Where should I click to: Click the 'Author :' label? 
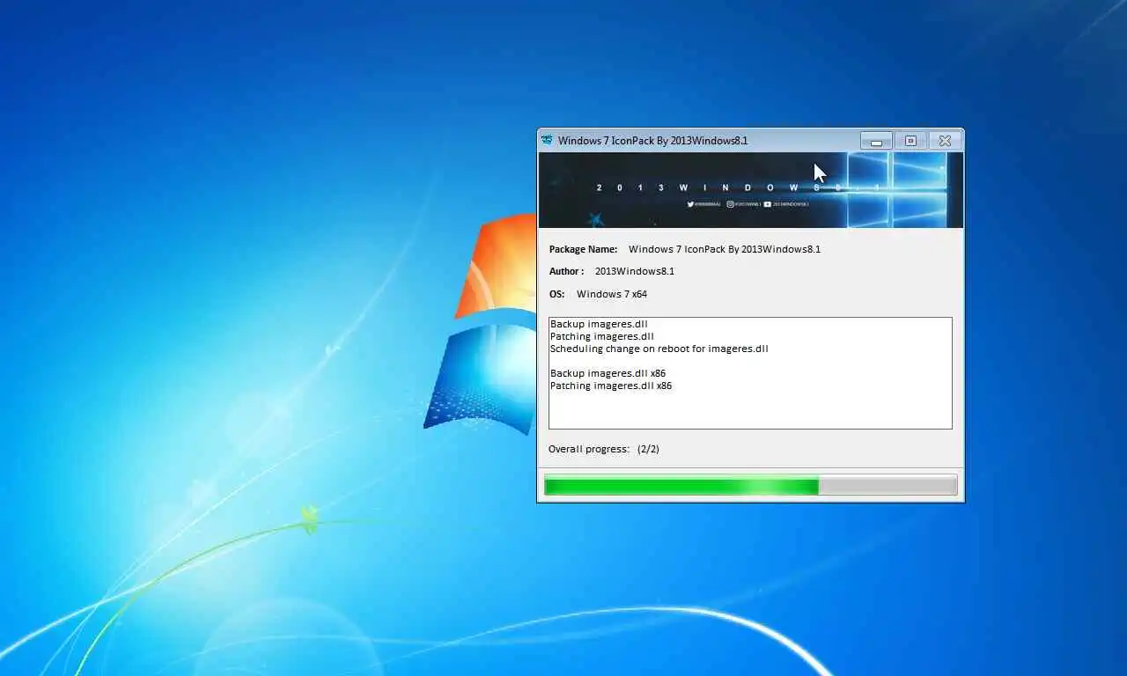(566, 271)
